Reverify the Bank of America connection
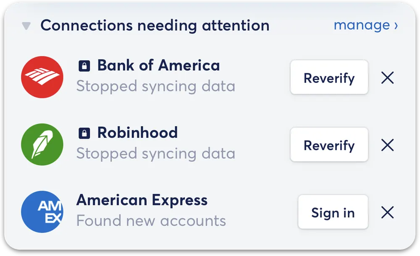The image size is (420, 256). point(329,77)
